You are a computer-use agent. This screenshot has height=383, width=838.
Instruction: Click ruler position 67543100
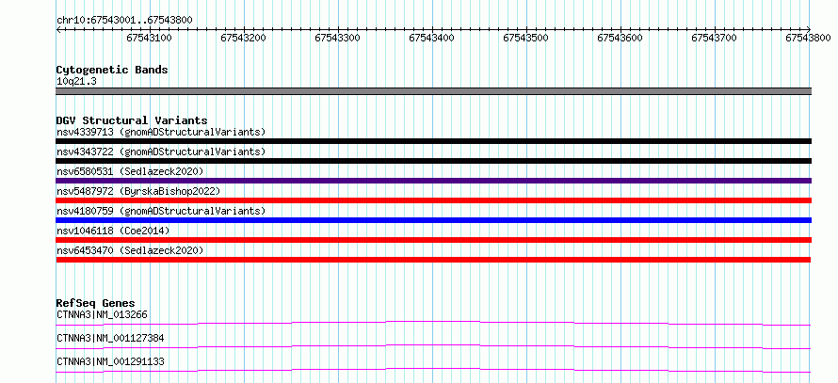pos(149,38)
